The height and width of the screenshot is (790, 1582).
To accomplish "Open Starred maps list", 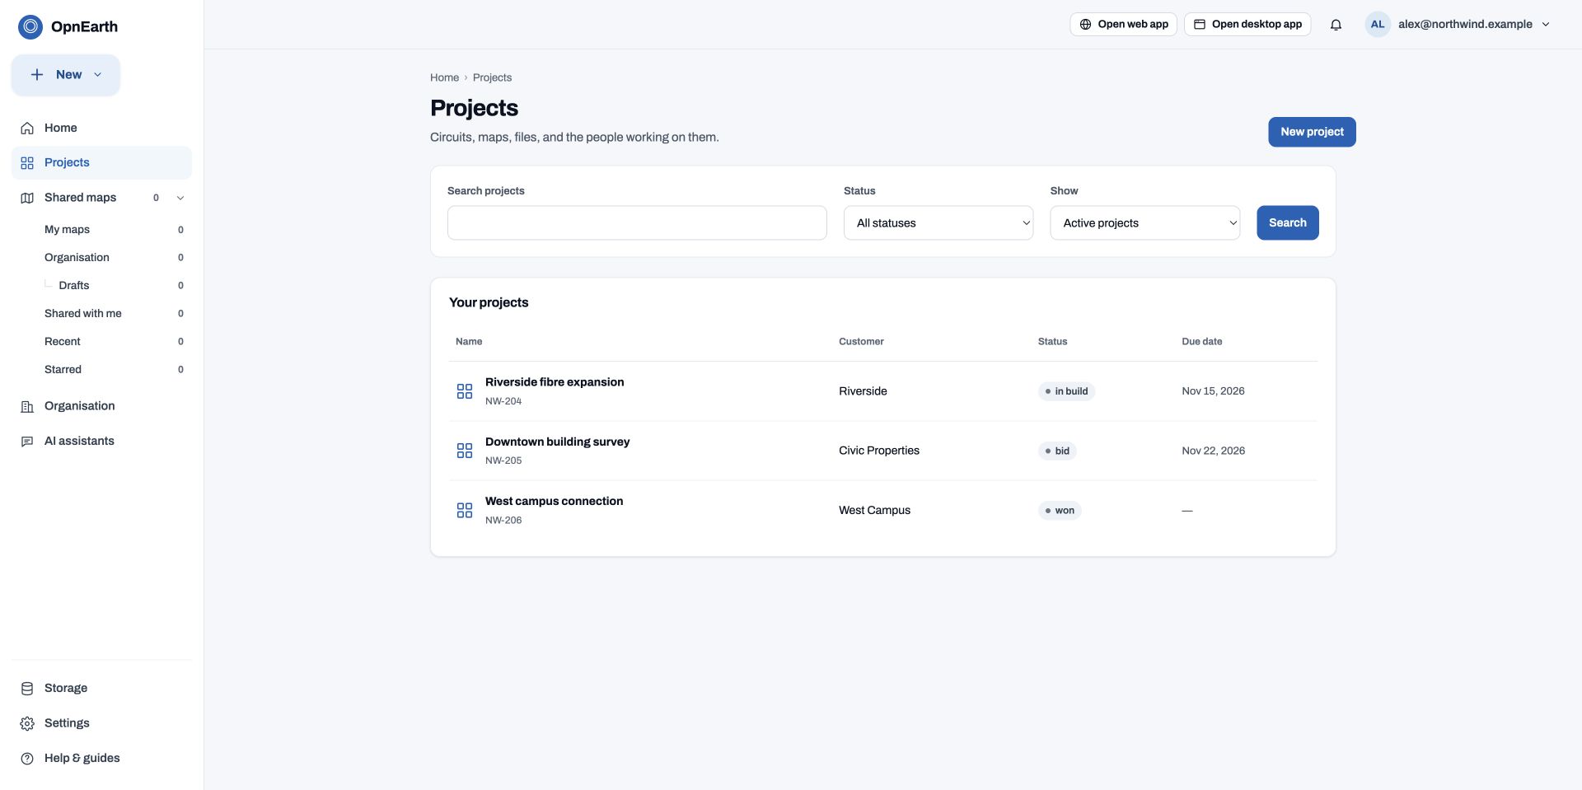I will click(63, 370).
